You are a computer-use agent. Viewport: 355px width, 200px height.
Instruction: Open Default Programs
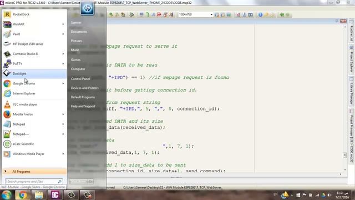(x=83, y=97)
